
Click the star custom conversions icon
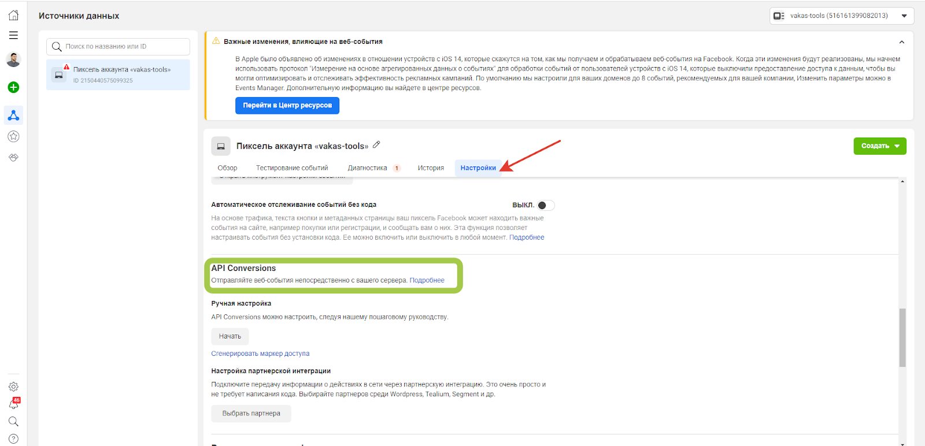pos(13,136)
